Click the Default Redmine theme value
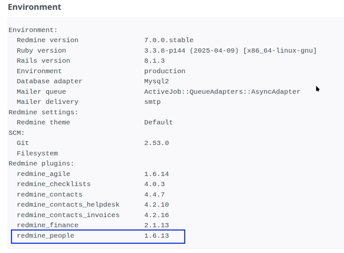Screen dimensions: 344x253 pos(158,122)
